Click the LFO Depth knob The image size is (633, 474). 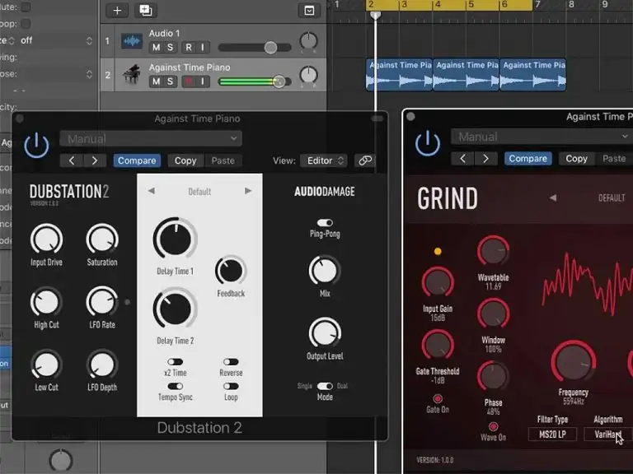102,365
